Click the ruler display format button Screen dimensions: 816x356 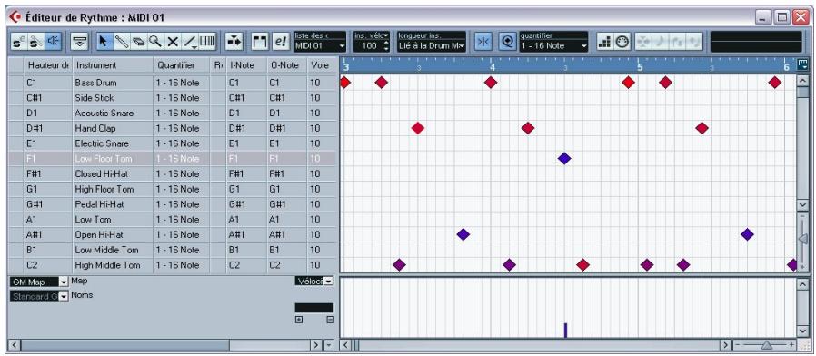click(x=802, y=64)
